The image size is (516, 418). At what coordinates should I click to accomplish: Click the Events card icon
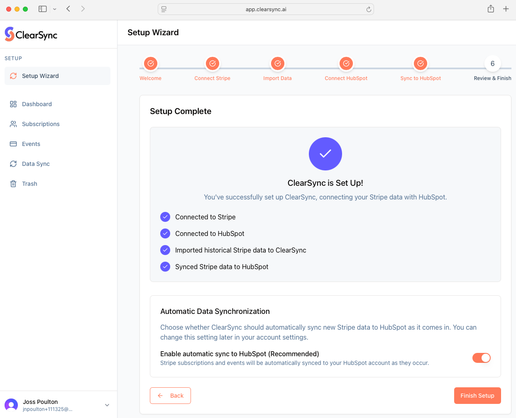point(13,144)
